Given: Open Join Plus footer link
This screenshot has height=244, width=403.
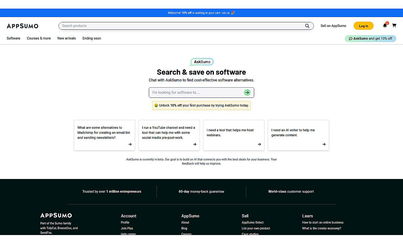Looking at the screenshot, I should pyautogui.click(x=127, y=229).
